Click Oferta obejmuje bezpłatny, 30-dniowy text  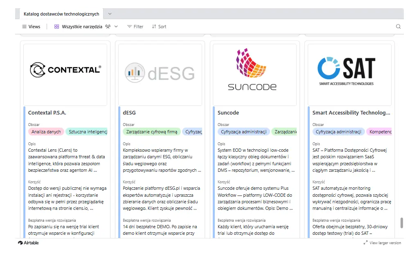click(x=350, y=230)
